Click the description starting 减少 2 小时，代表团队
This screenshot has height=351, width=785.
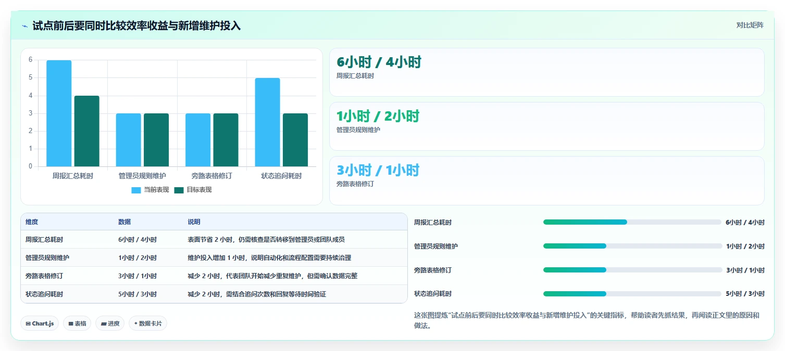pos(272,276)
